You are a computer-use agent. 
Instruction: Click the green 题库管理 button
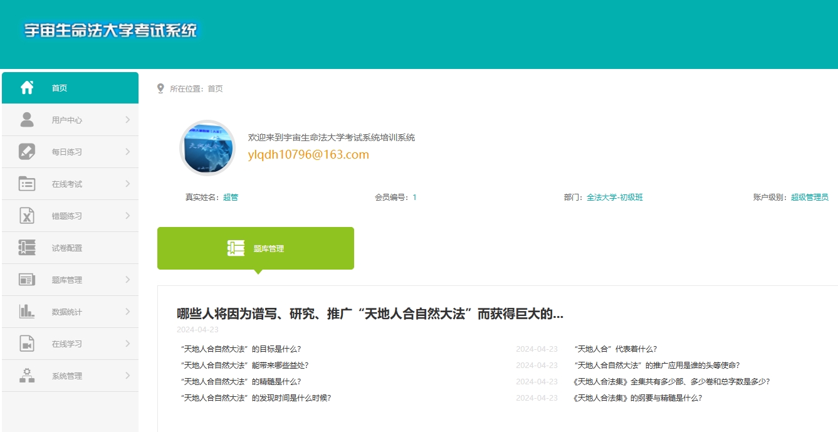(255, 248)
